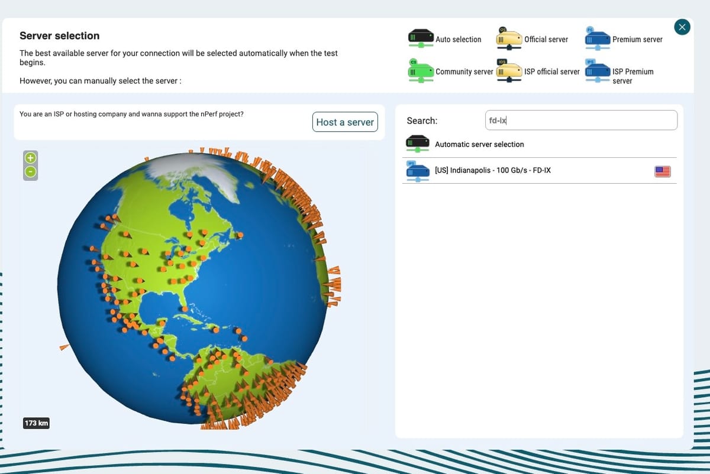Click the 173 km scale indicator

36,423
